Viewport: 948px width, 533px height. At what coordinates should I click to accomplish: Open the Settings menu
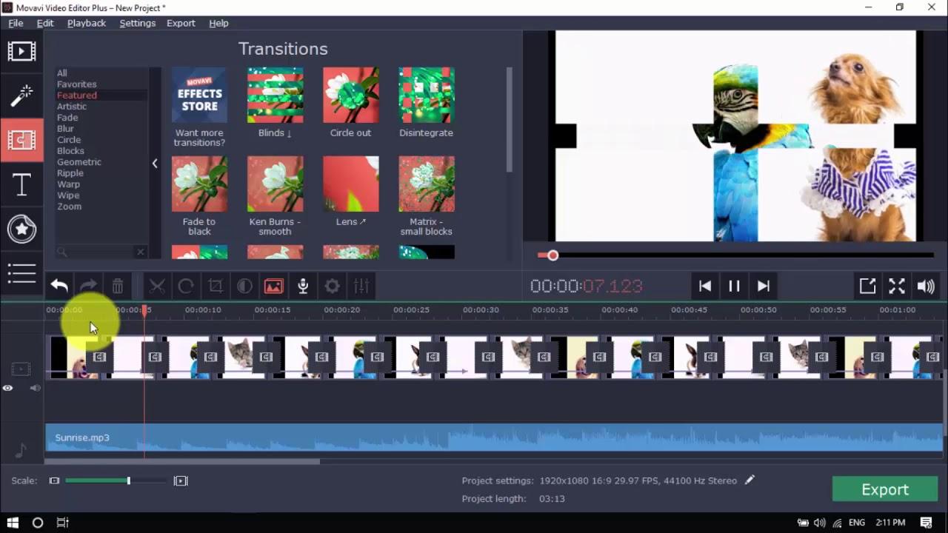pos(137,23)
